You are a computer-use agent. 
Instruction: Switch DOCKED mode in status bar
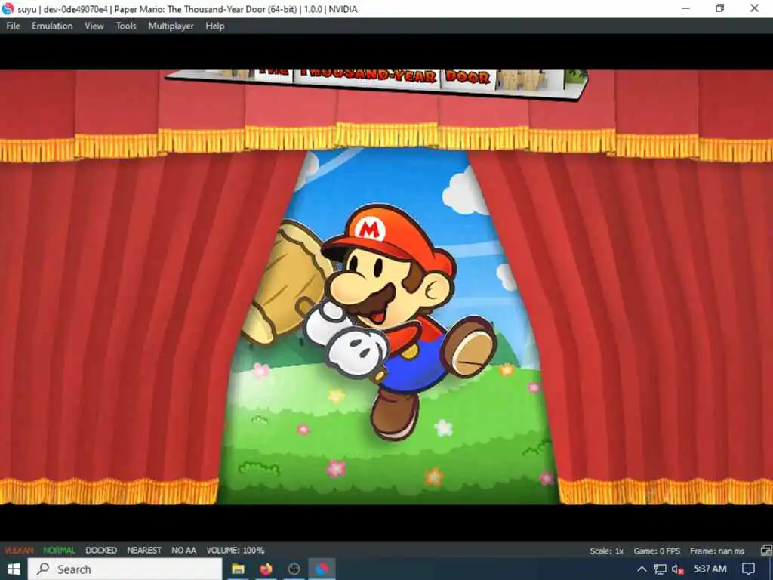[x=101, y=551]
